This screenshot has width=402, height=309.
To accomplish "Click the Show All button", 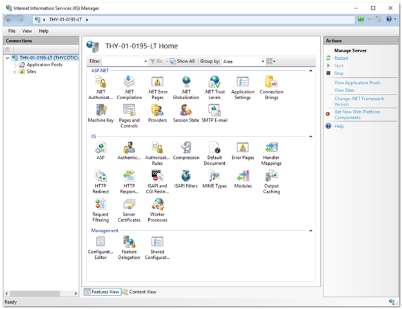I will point(182,61).
